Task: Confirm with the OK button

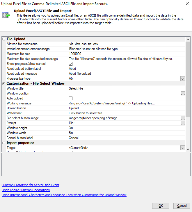Action: click(161, 206)
